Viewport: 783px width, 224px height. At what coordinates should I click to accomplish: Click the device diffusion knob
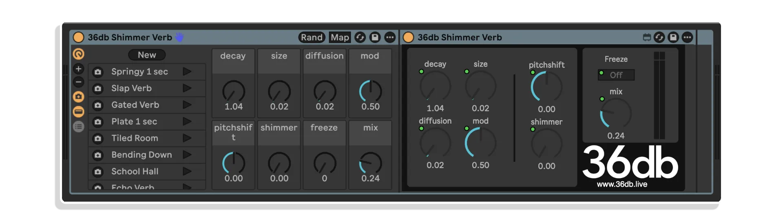[x=435, y=143]
